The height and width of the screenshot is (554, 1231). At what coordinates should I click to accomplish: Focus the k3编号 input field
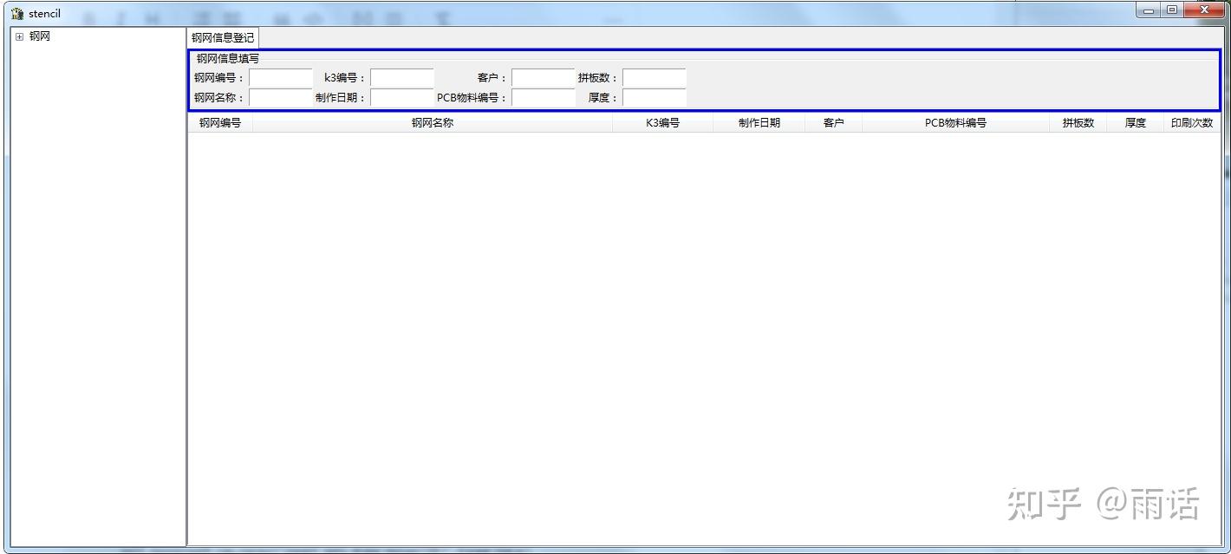click(401, 78)
